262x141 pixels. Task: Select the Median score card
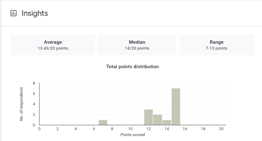click(x=137, y=45)
